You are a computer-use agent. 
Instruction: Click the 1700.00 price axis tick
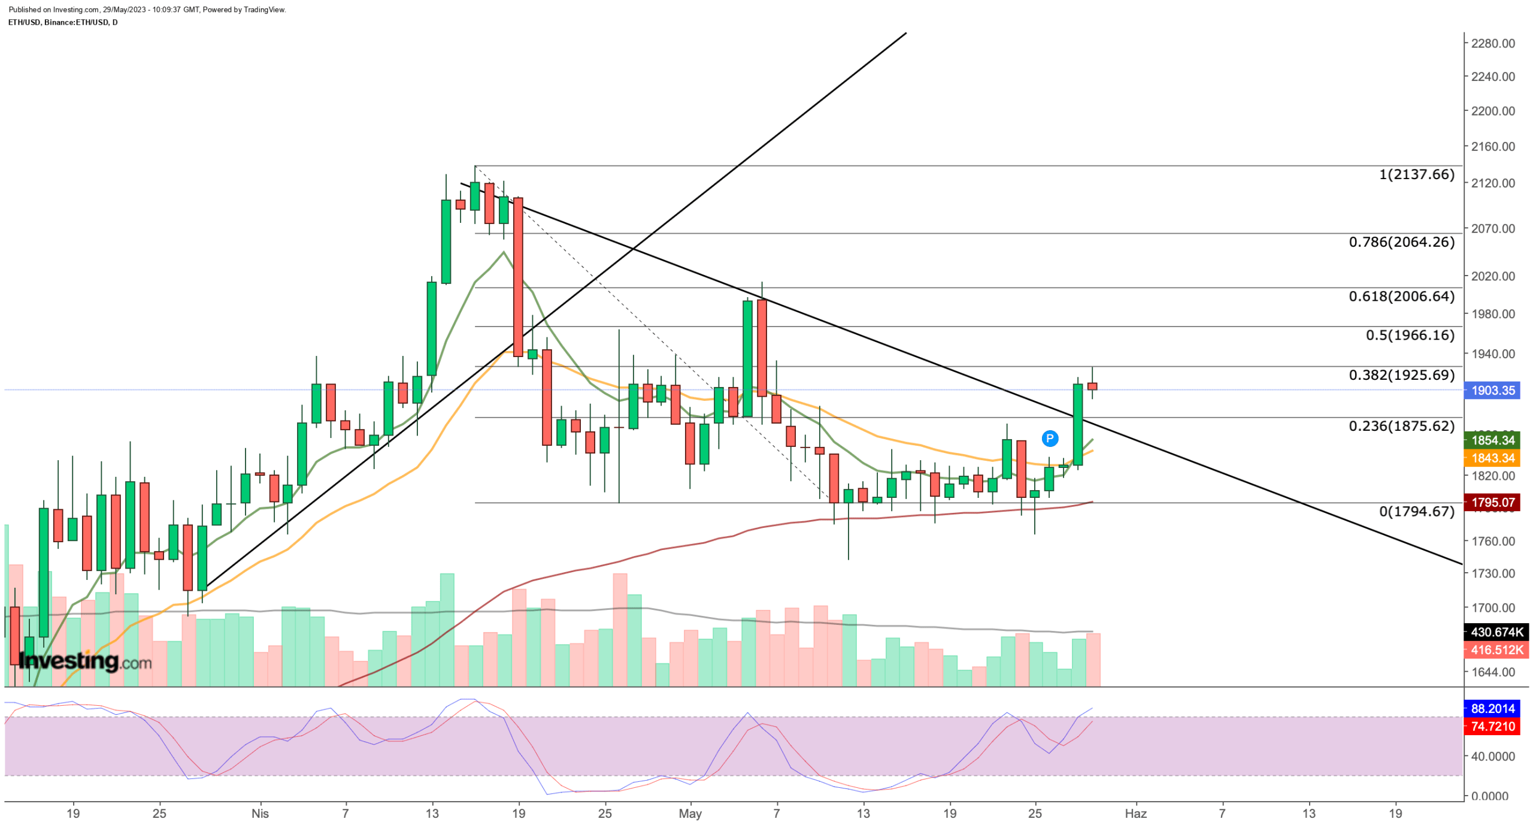pos(1493,607)
